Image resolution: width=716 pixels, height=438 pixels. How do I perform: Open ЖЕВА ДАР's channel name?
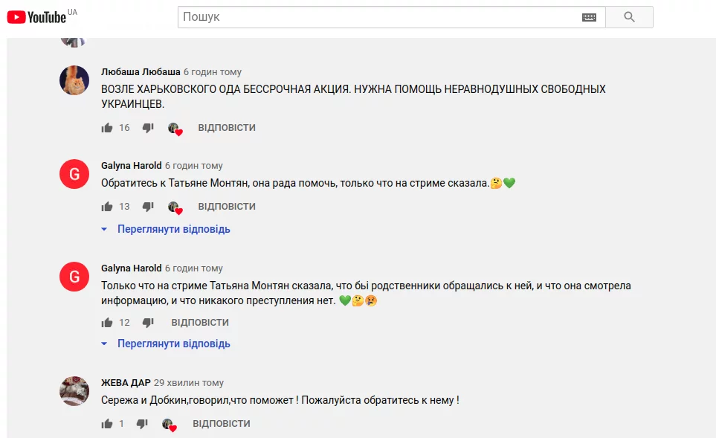(126, 383)
